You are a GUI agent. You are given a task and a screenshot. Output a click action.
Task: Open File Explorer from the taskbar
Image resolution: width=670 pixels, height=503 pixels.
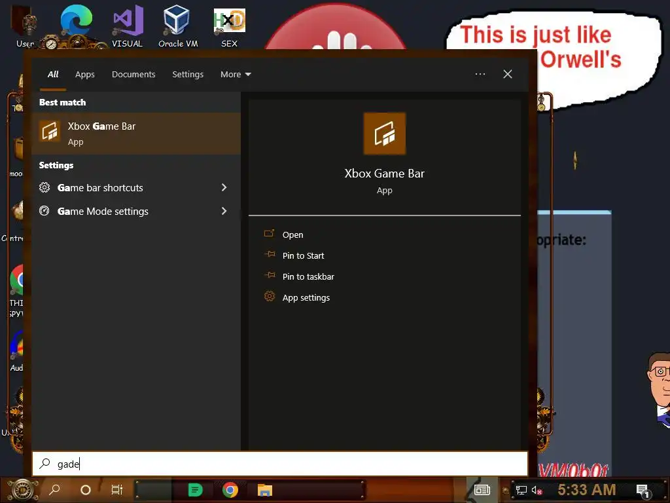pos(265,490)
